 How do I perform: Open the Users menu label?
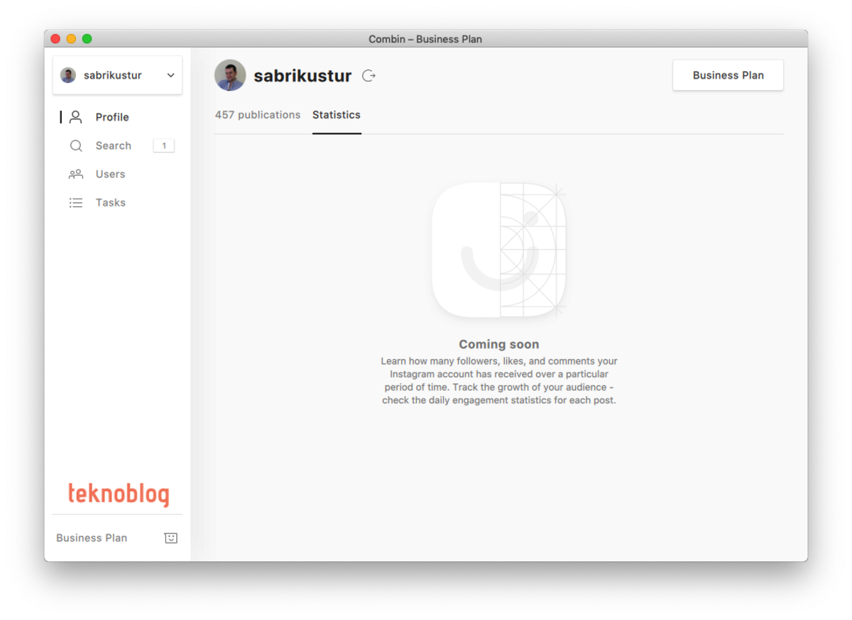coord(110,174)
